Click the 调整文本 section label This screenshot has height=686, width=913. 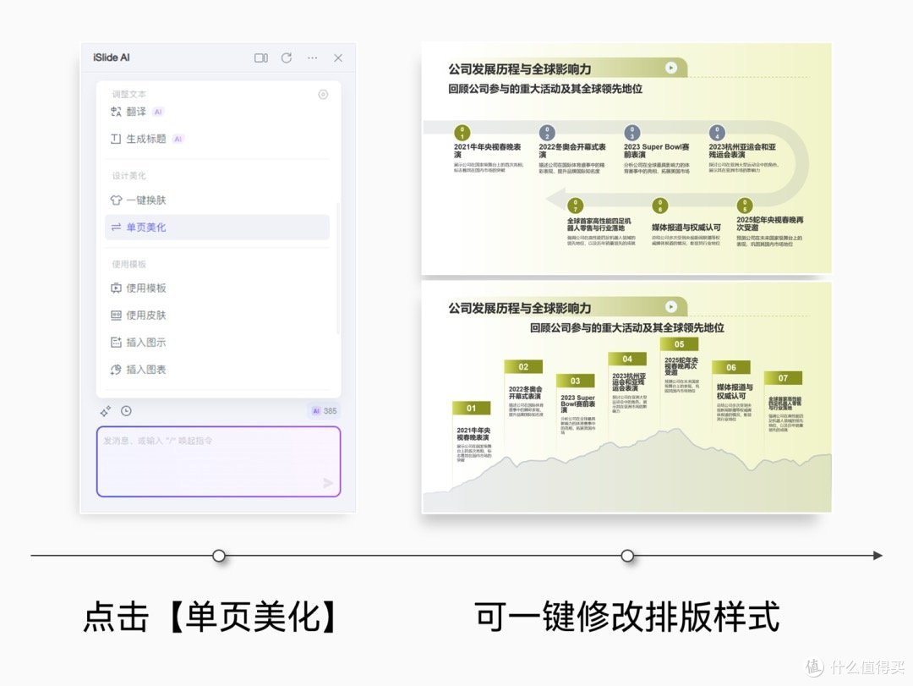129,94
